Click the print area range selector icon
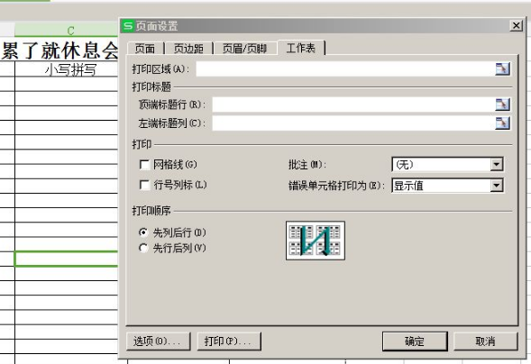 502,69
